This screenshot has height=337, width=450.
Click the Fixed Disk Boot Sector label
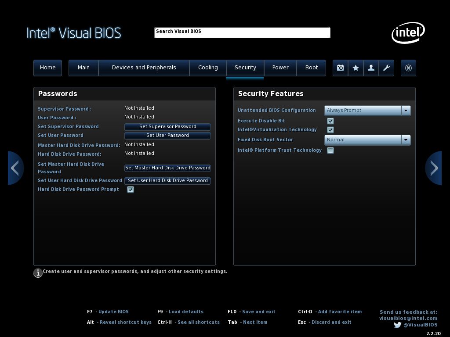(265, 140)
